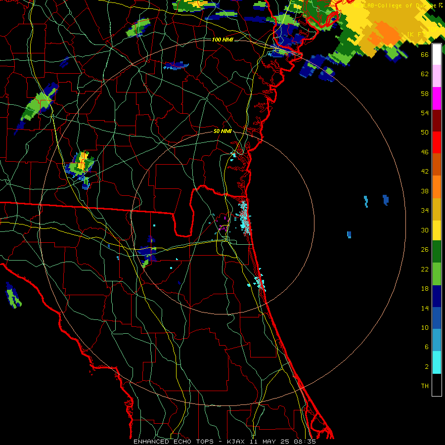This screenshot has width=445, height=445.
Task: Click the light blue legend swatch
Action: [x=437, y=340]
